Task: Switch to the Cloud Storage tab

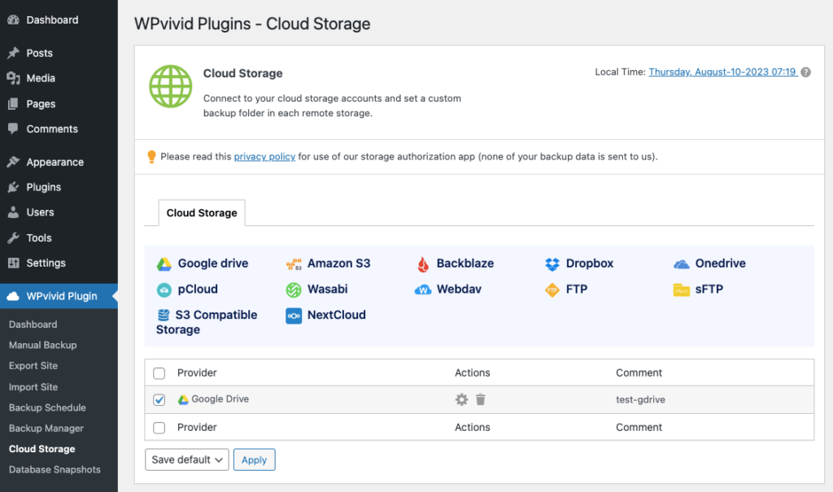Action: click(201, 212)
